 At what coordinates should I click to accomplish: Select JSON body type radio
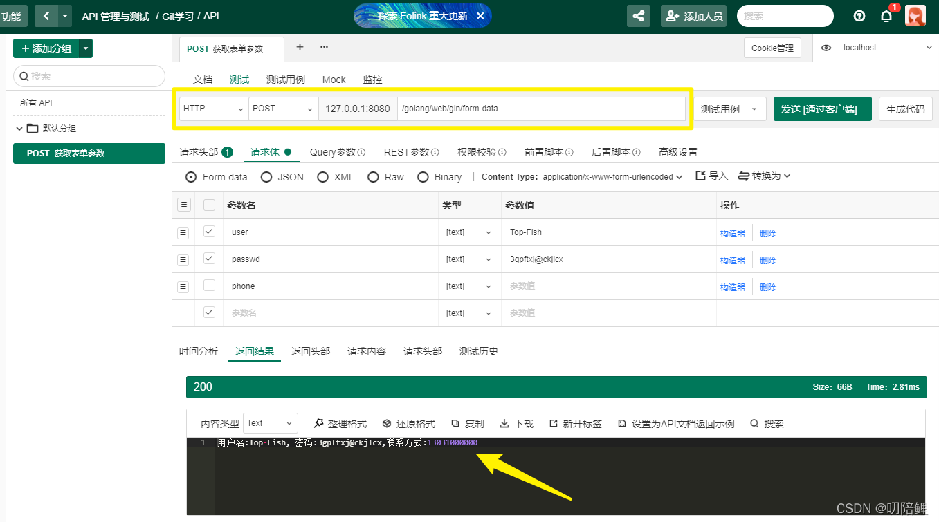266,177
